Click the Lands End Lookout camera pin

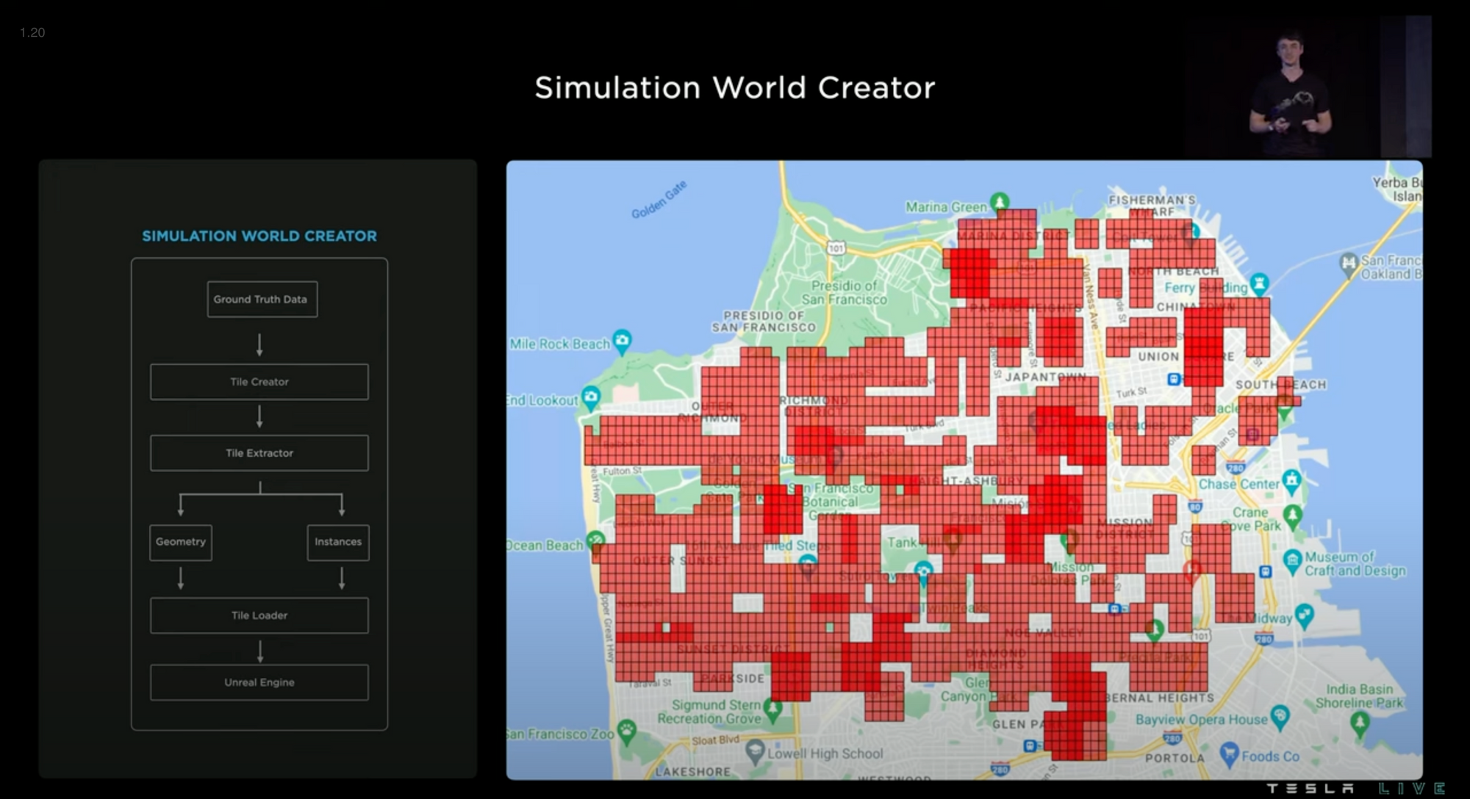[591, 397]
